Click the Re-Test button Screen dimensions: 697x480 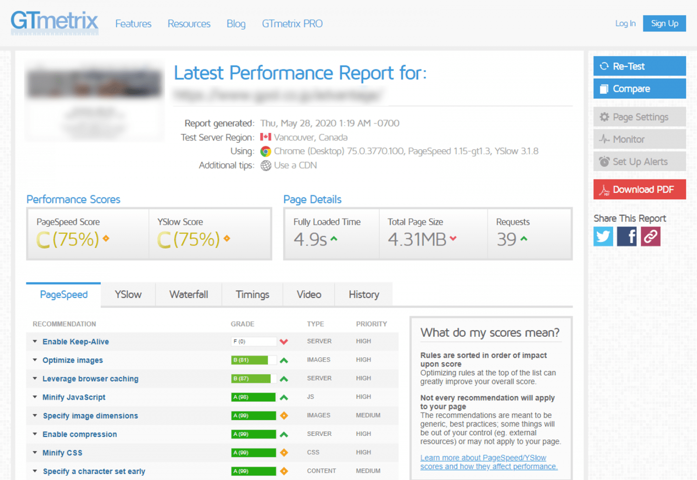639,66
